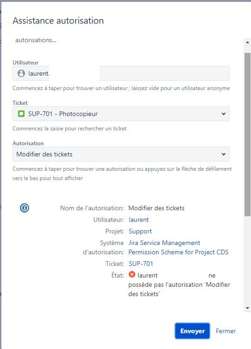Click the vertical scrollbar thumb
Screen dimensions: 251x349
pyautogui.click(x=247, y=135)
